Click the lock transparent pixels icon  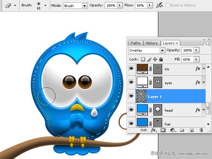point(143,59)
